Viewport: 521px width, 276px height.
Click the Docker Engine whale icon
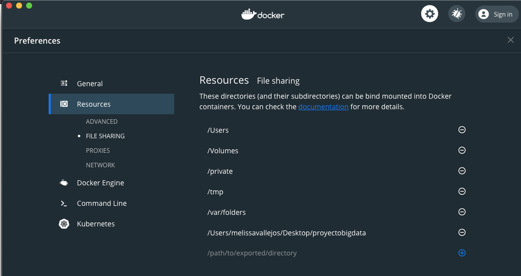pos(64,183)
